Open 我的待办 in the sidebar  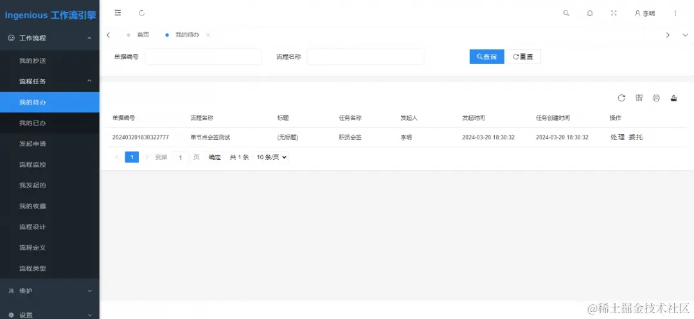49,102
